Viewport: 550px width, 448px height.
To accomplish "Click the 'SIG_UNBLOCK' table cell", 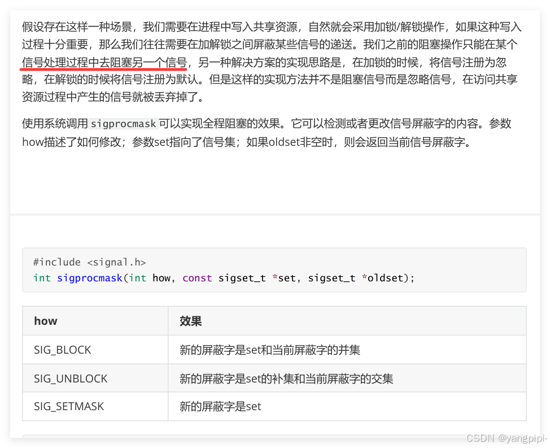I will point(95,378).
